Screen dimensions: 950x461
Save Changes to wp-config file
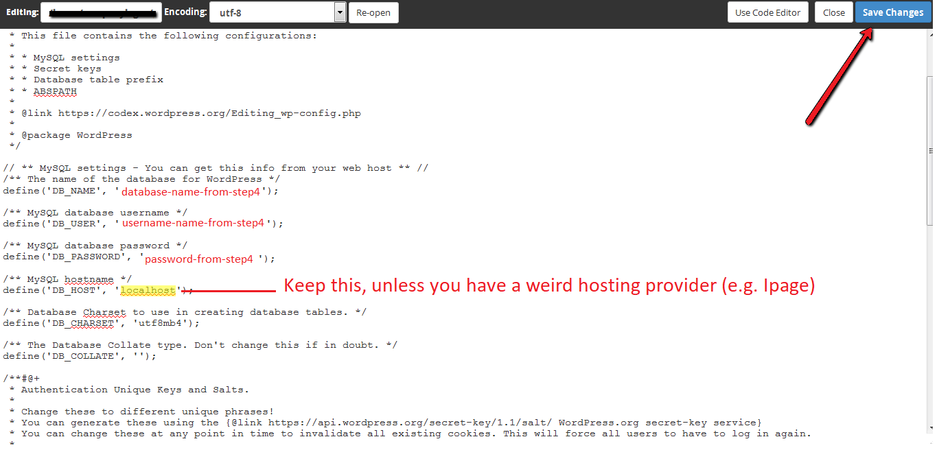[893, 12]
